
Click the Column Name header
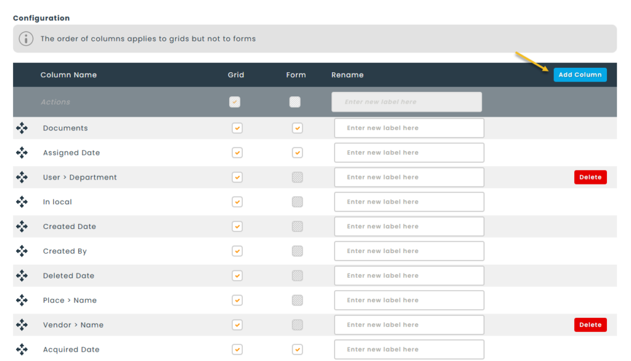click(68, 75)
